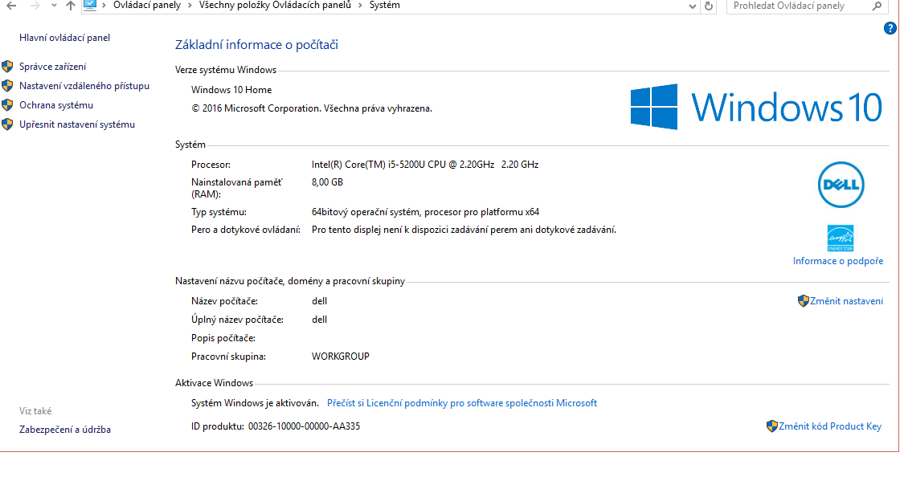Click the Základní informace o počítači heading
The height and width of the screenshot is (485, 904).
tap(256, 45)
